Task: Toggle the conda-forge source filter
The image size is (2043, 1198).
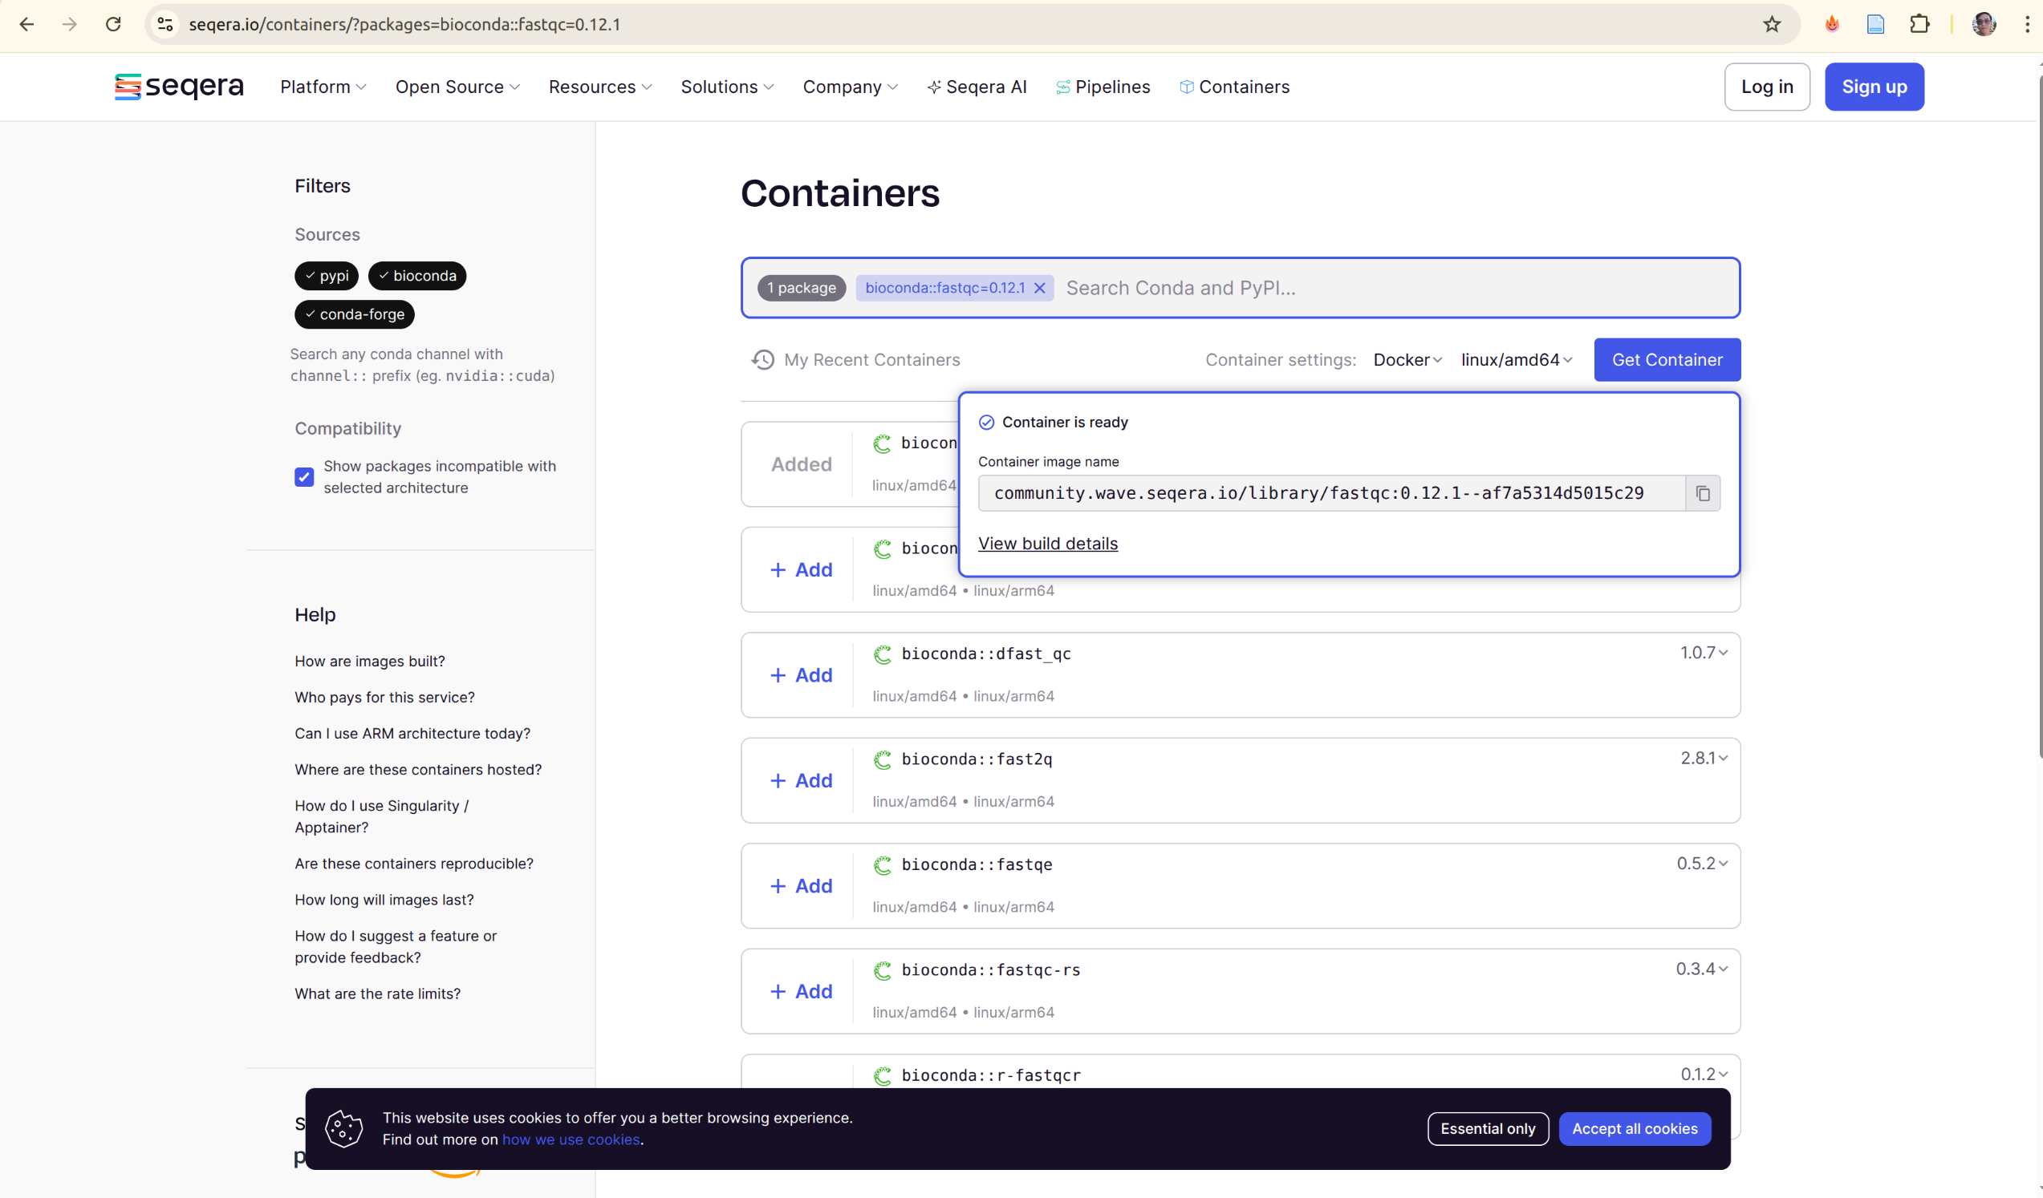Action: pos(355,314)
